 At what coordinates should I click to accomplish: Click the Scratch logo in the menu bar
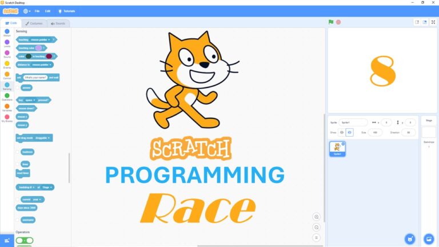pyautogui.click(x=11, y=11)
